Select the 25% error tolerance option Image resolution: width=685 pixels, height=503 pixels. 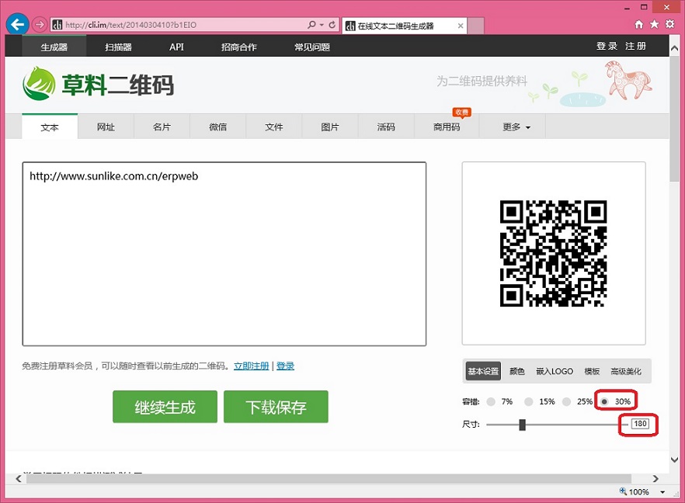(567, 402)
